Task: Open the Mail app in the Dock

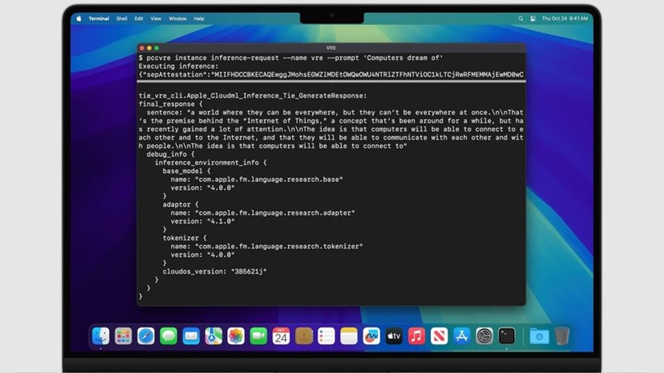Action: [191, 336]
